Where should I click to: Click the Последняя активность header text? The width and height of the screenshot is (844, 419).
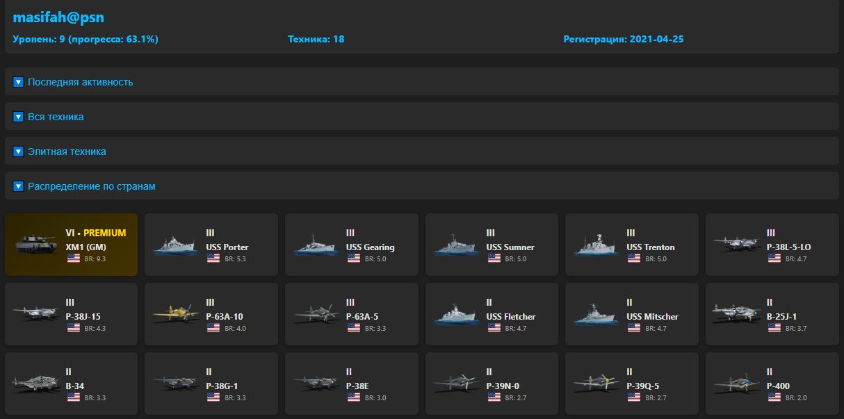click(81, 82)
